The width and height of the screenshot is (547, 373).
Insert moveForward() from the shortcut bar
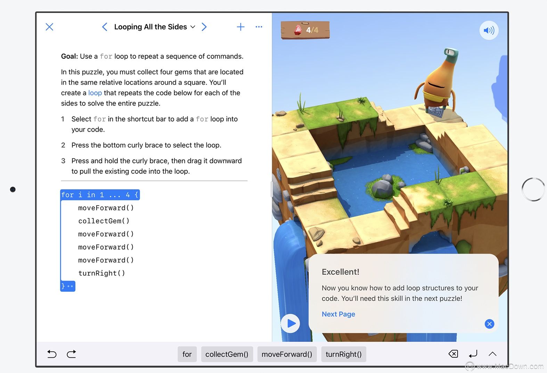pyautogui.click(x=287, y=354)
